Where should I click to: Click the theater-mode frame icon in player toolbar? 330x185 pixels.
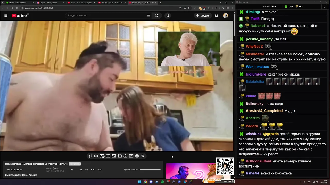120,156
